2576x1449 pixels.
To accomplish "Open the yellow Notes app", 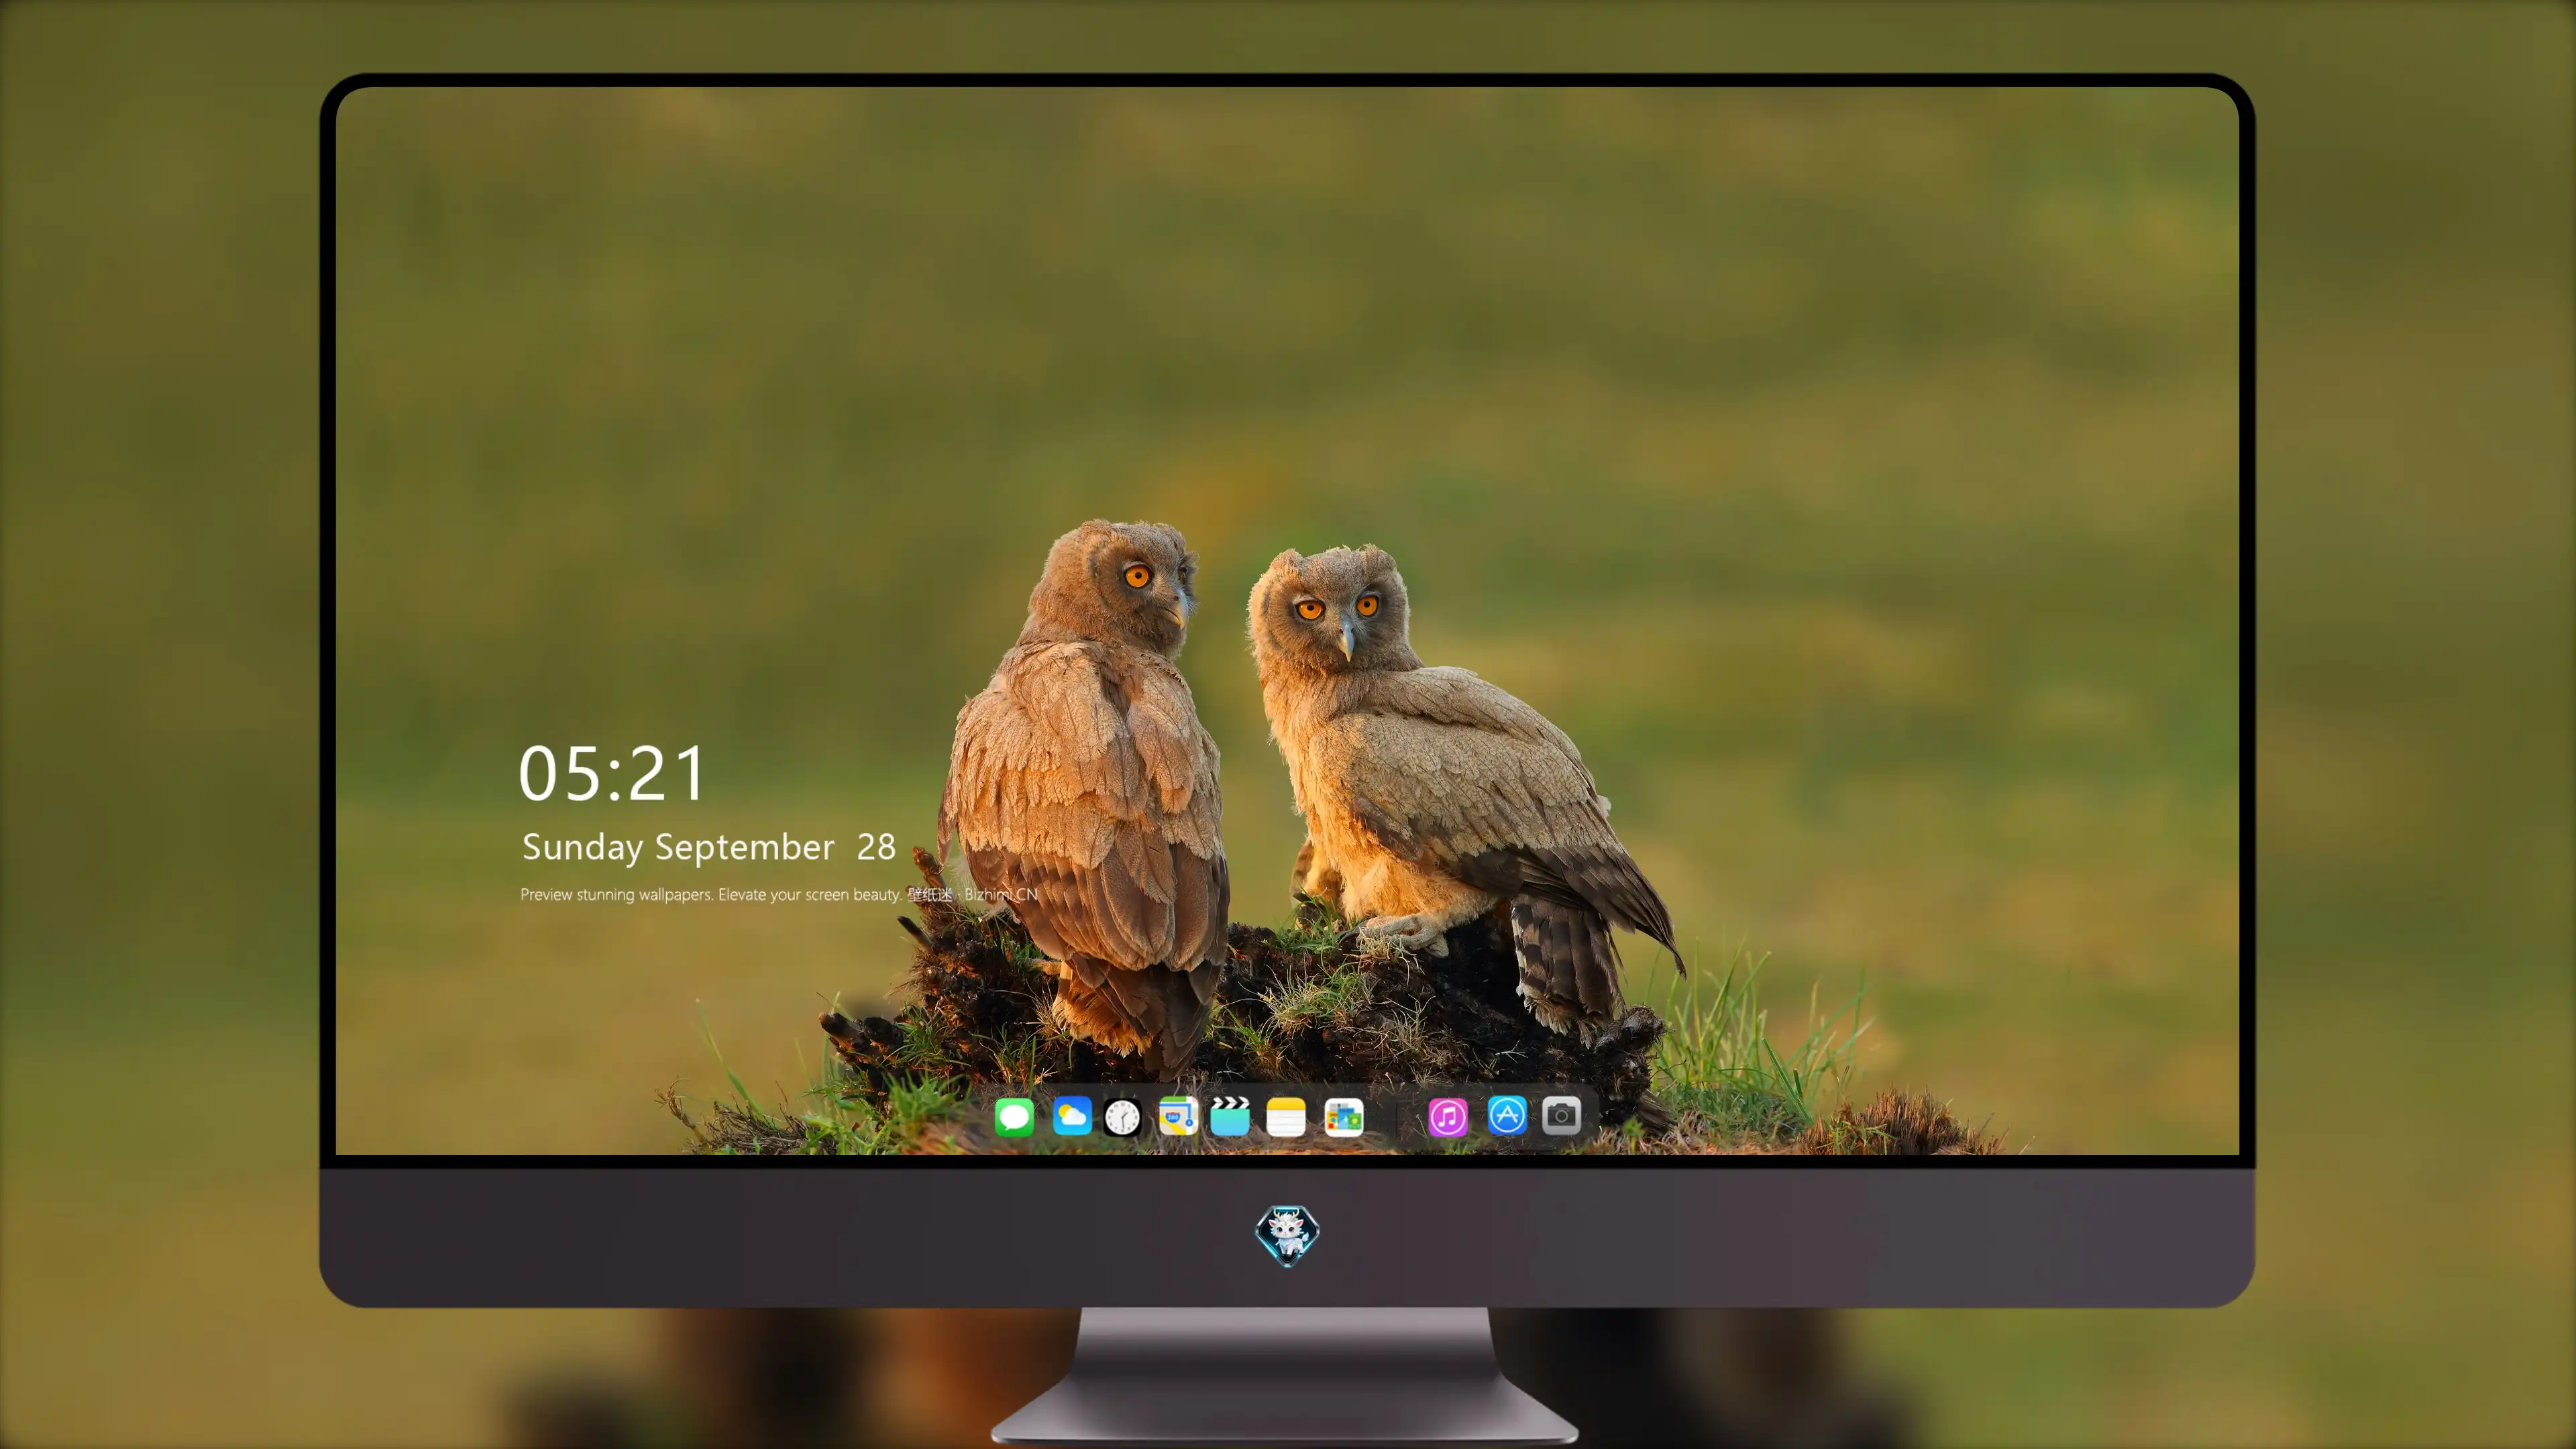I will 1286,1116.
